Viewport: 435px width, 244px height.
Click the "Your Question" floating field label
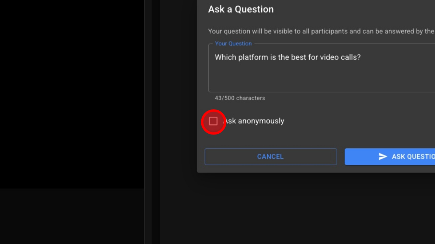click(x=233, y=44)
